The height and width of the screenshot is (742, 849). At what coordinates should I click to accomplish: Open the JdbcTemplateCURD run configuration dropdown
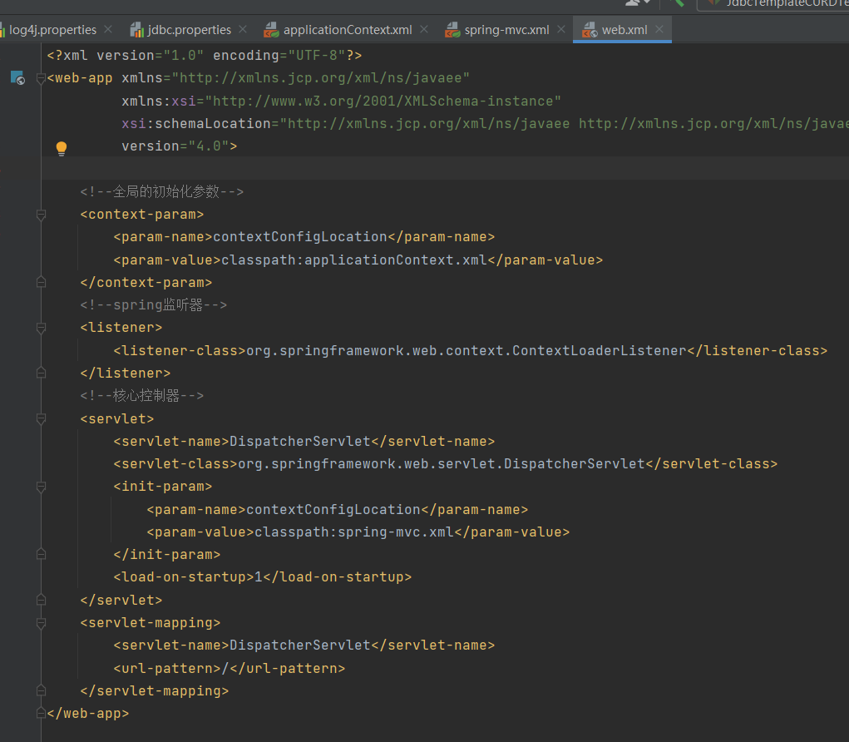coord(773,4)
